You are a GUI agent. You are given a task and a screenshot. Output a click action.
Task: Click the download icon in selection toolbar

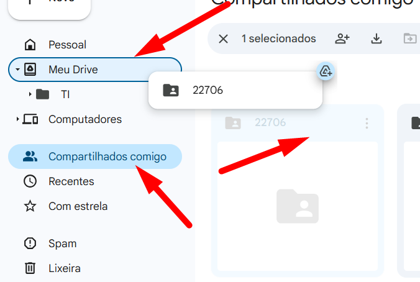pos(376,39)
